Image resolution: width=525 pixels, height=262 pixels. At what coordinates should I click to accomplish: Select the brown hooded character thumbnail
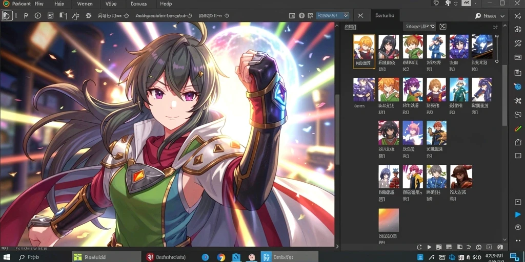(461, 177)
